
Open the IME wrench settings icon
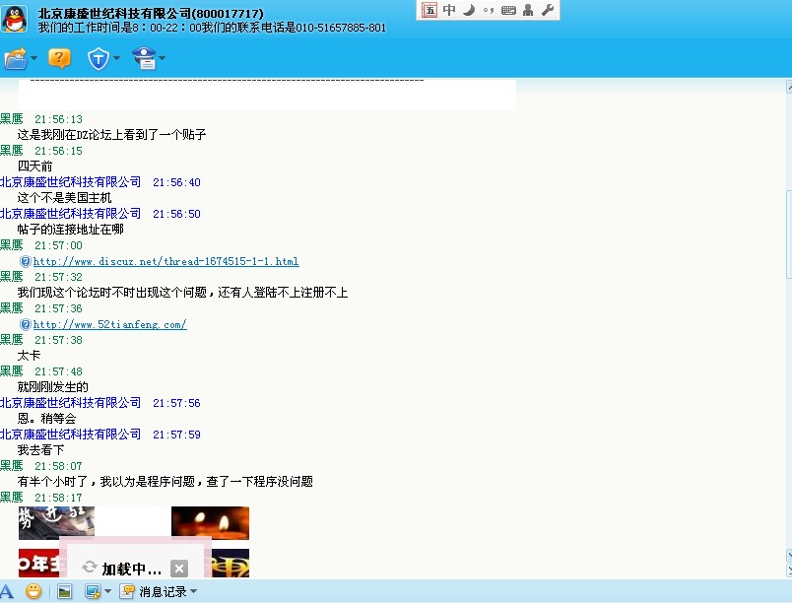pos(548,10)
